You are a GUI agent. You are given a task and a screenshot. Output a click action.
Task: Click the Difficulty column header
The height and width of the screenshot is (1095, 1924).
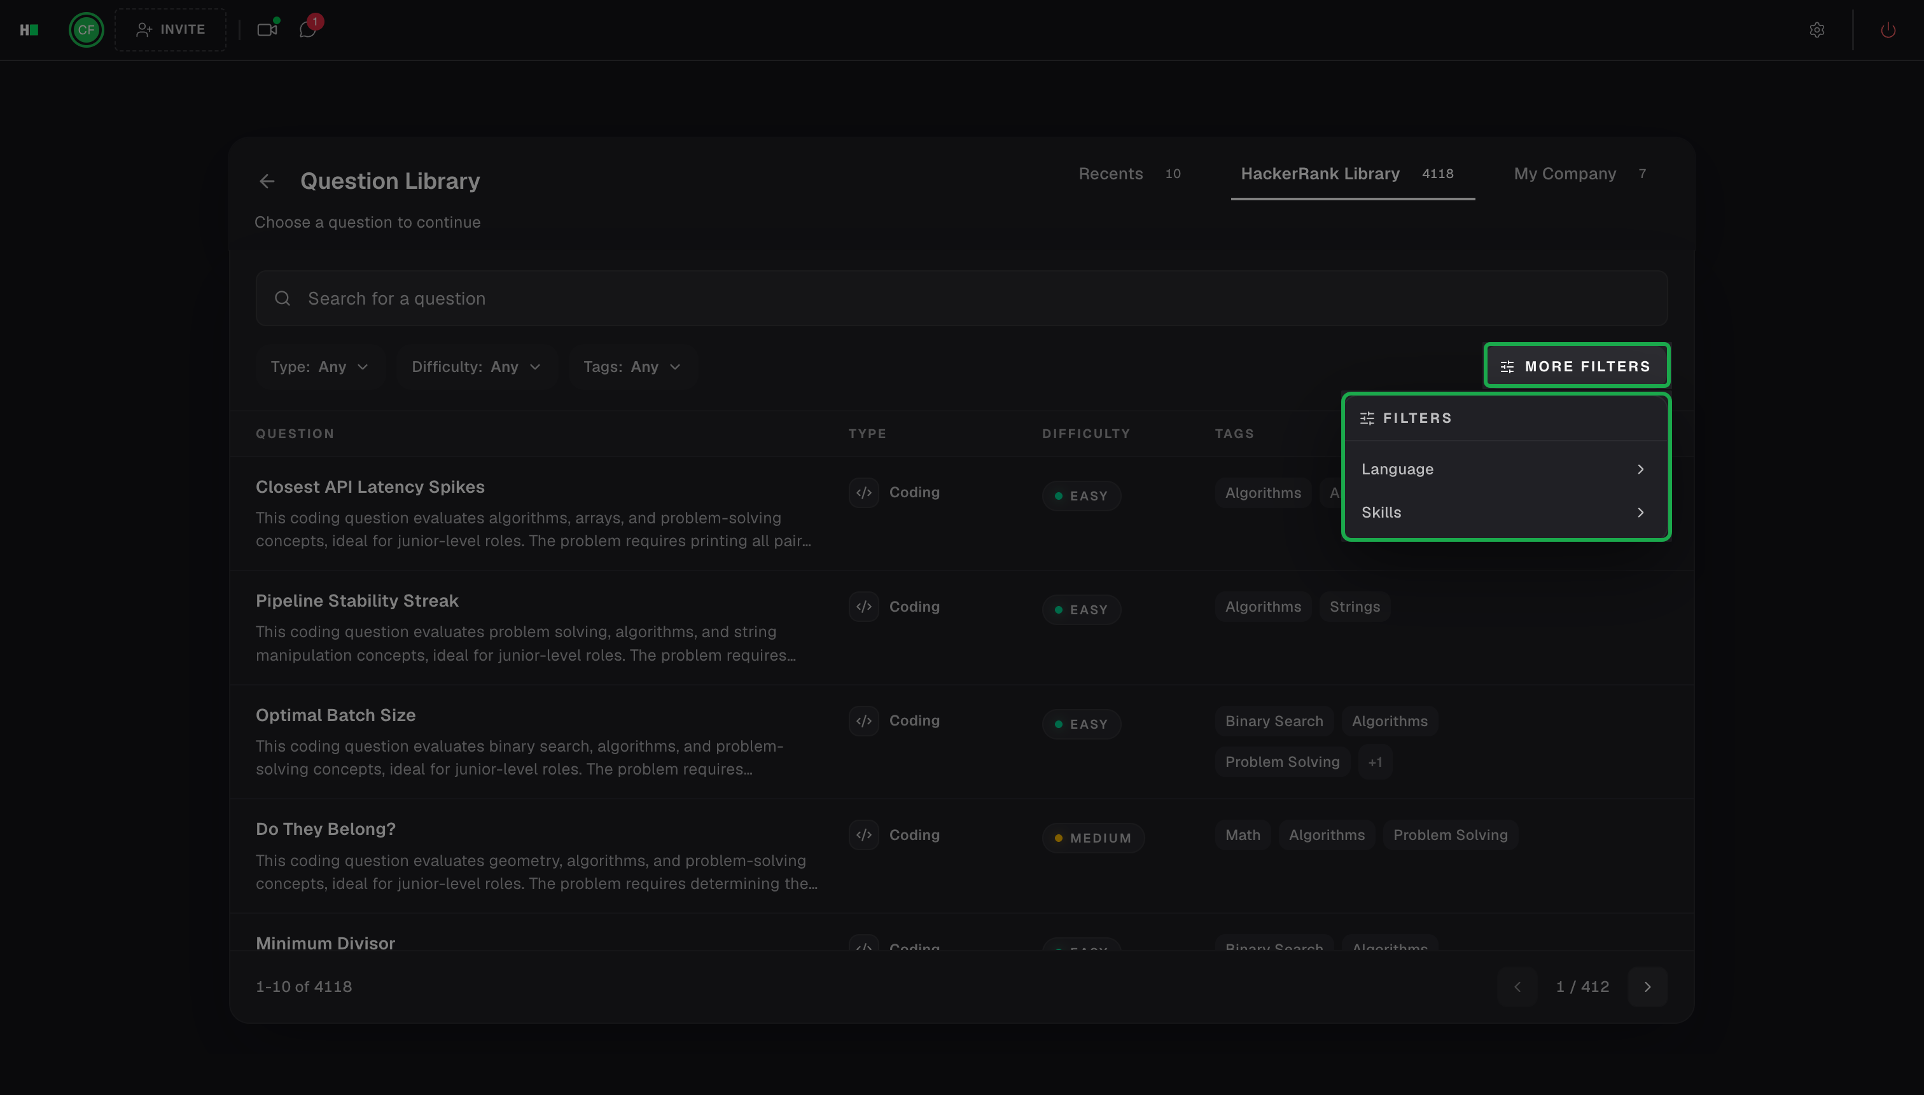tap(1086, 434)
